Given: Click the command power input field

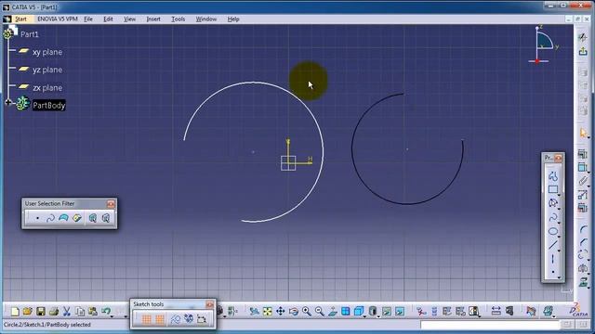Looking at the screenshot, I should pos(490,325).
